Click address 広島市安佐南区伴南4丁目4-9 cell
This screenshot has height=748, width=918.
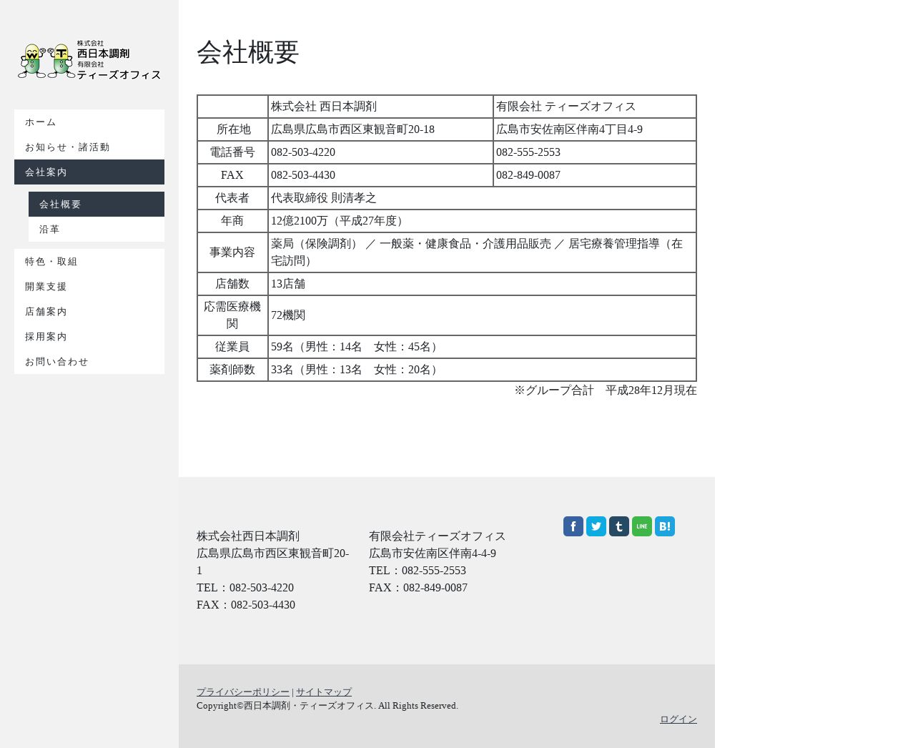click(x=595, y=129)
